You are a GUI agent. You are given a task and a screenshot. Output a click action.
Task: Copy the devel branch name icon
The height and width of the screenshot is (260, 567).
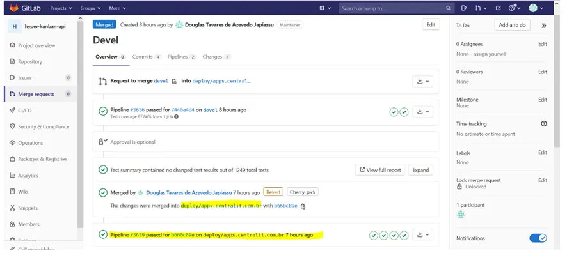(x=174, y=82)
